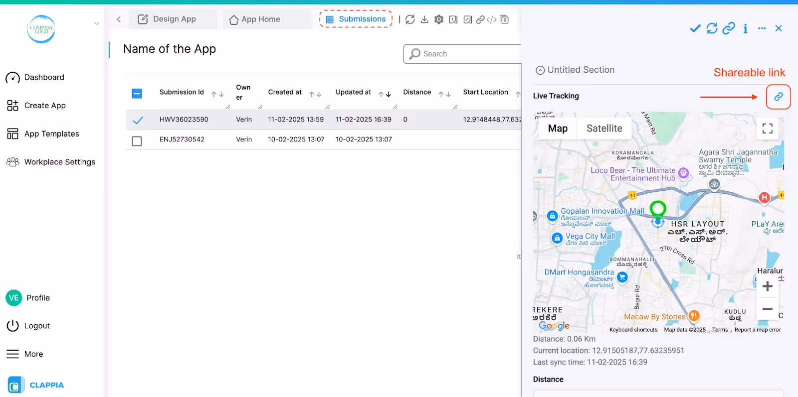The image size is (798, 397).
Task: Click the Live Tracking shareable link icon
Action: 778,97
